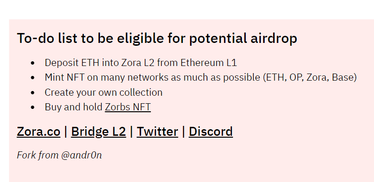Click the bullet before 'Mint NFT'
374x182 pixels.
pyautogui.click(x=33, y=78)
